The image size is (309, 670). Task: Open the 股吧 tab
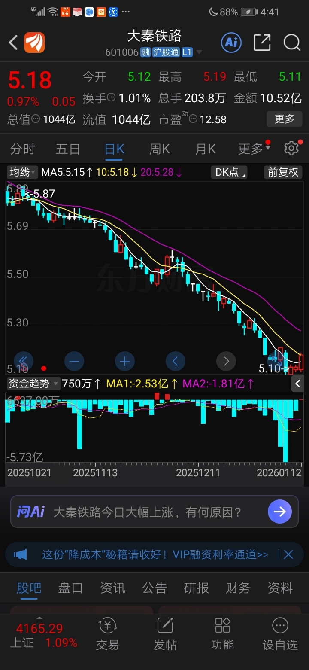[x=29, y=588]
